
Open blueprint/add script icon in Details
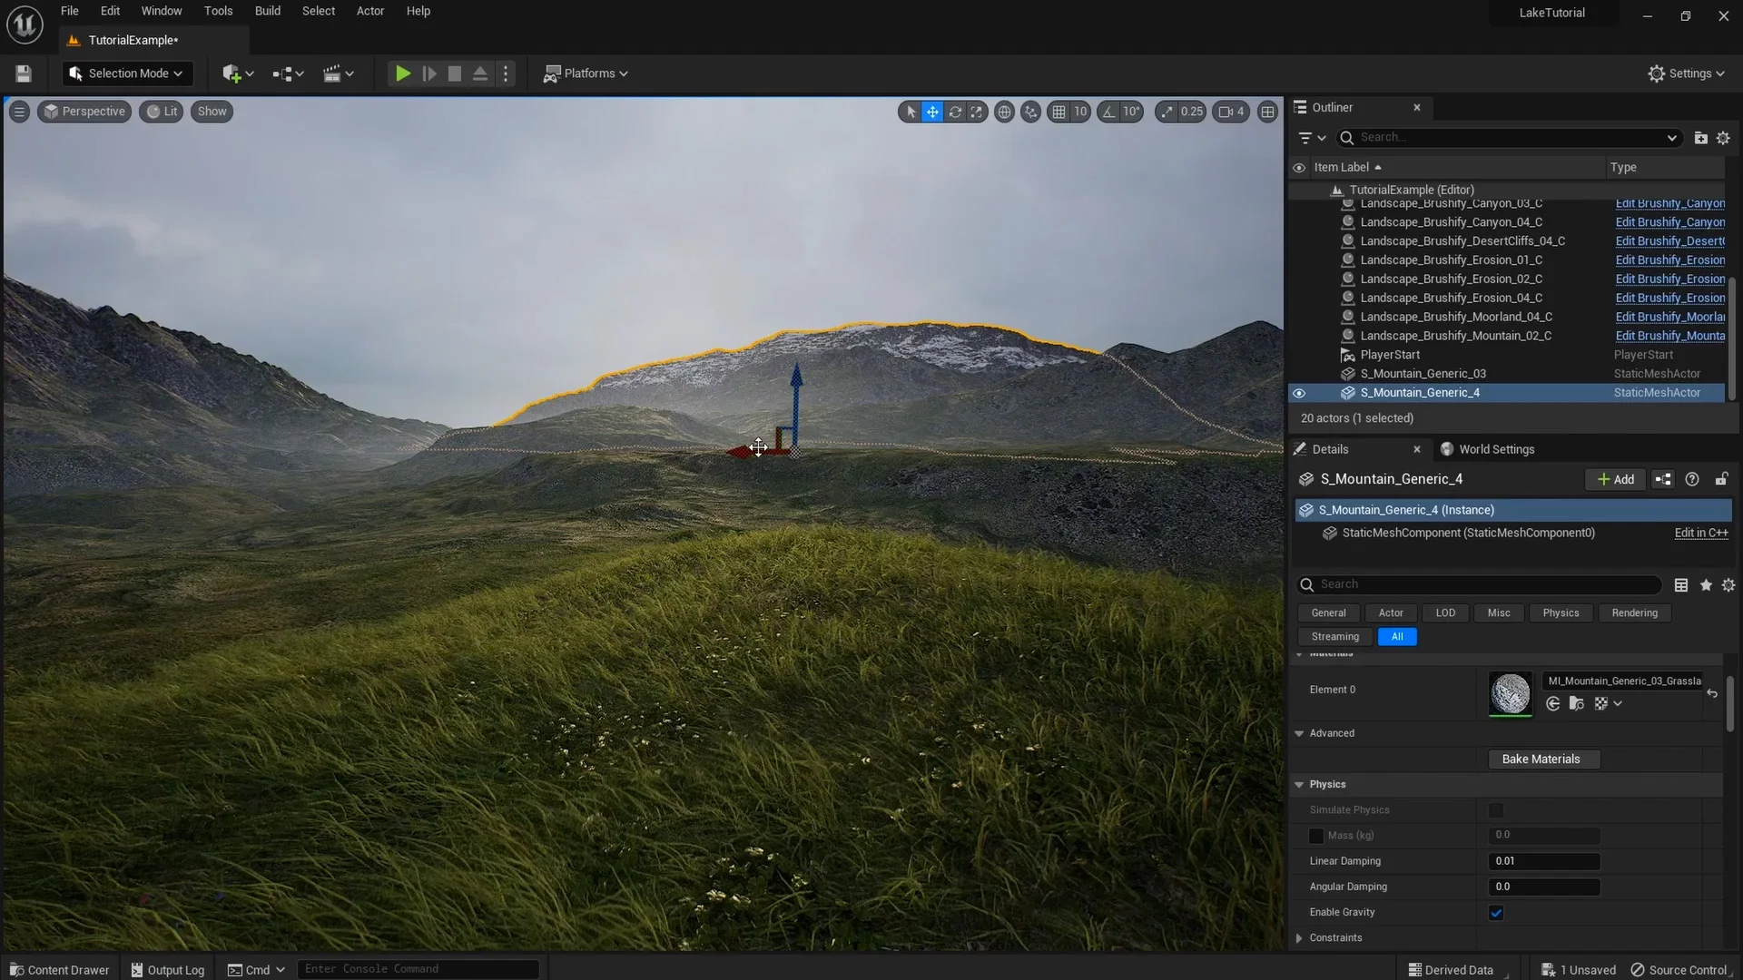[x=1662, y=479]
